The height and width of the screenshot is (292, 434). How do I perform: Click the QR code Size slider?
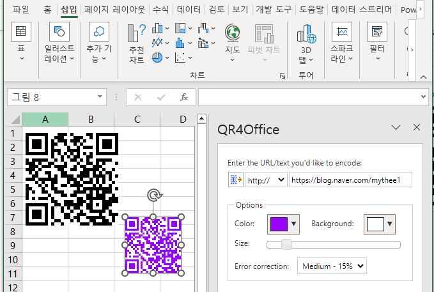tap(334, 245)
